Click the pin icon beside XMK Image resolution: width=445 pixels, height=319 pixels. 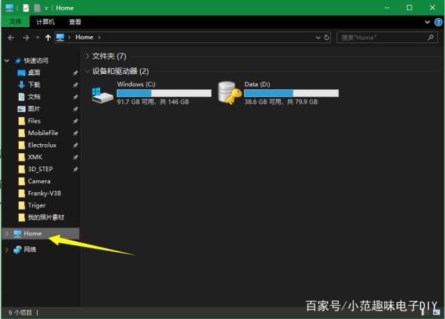(x=75, y=157)
